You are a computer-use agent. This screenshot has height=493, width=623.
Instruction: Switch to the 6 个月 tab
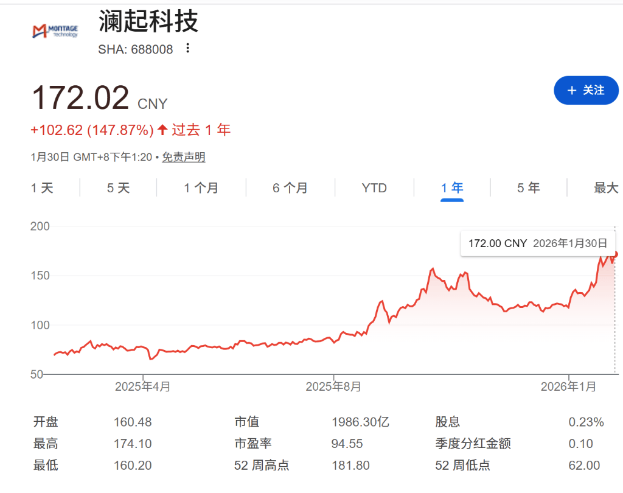pos(290,188)
